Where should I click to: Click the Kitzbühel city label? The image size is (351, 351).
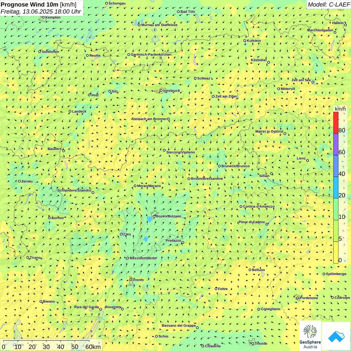click(x=259, y=60)
